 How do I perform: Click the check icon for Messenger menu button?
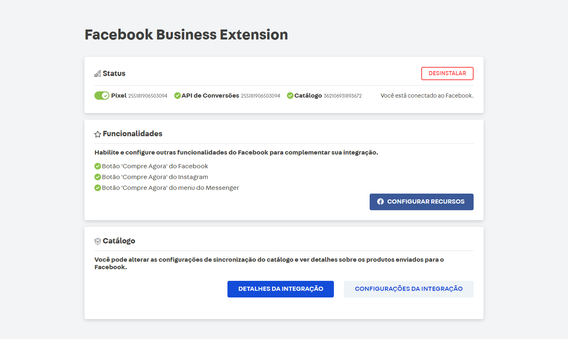coord(98,188)
